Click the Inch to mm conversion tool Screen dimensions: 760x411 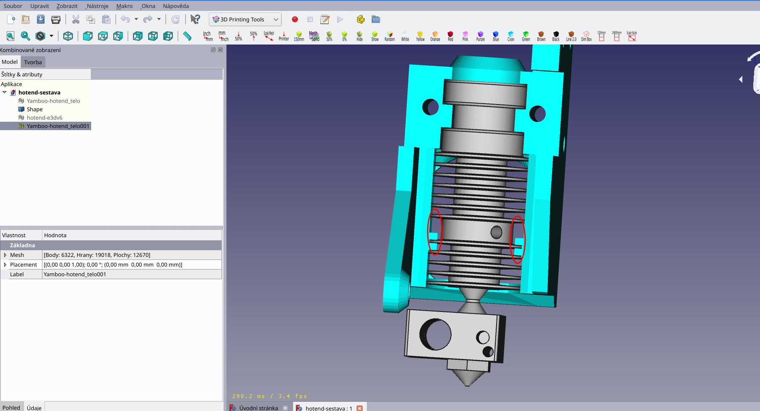(208, 36)
